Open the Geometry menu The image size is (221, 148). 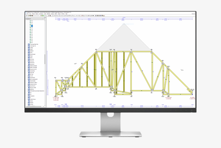pos(41,14)
